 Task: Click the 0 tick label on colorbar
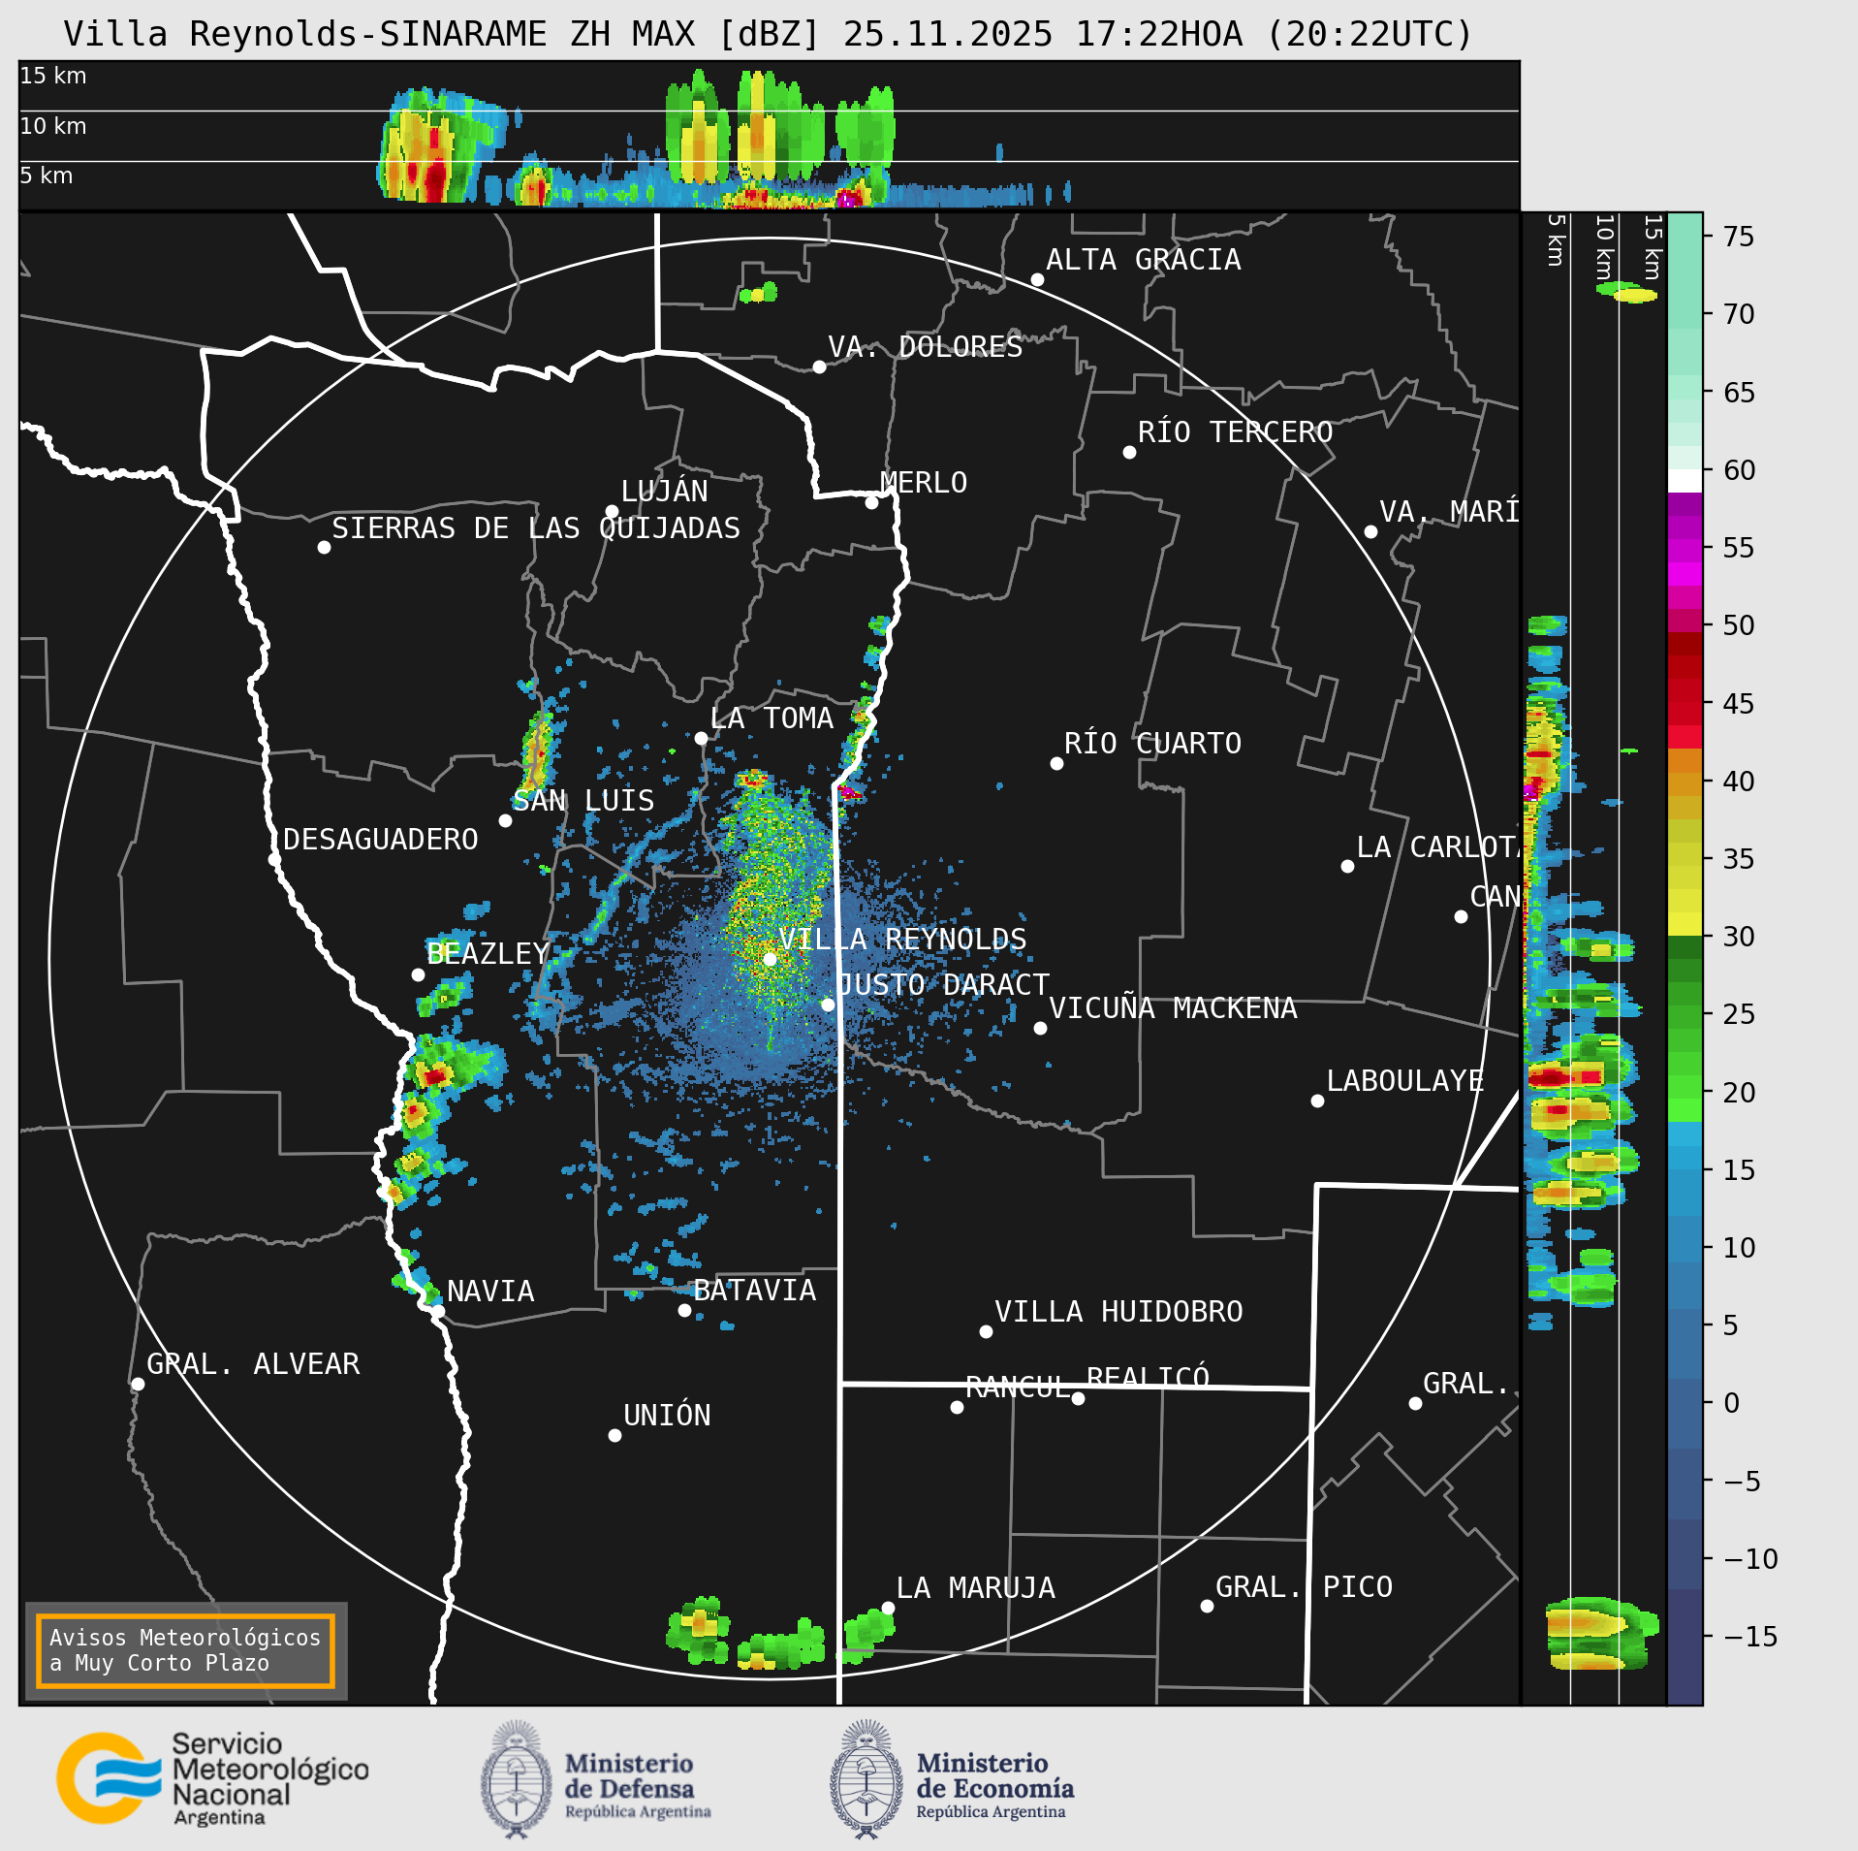click(x=1731, y=1403)
